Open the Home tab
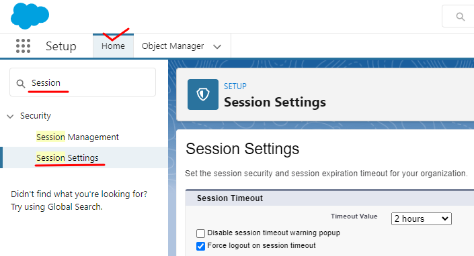This screenshot has width=474, height=256. pyautogui.click(x=113, y=46)
